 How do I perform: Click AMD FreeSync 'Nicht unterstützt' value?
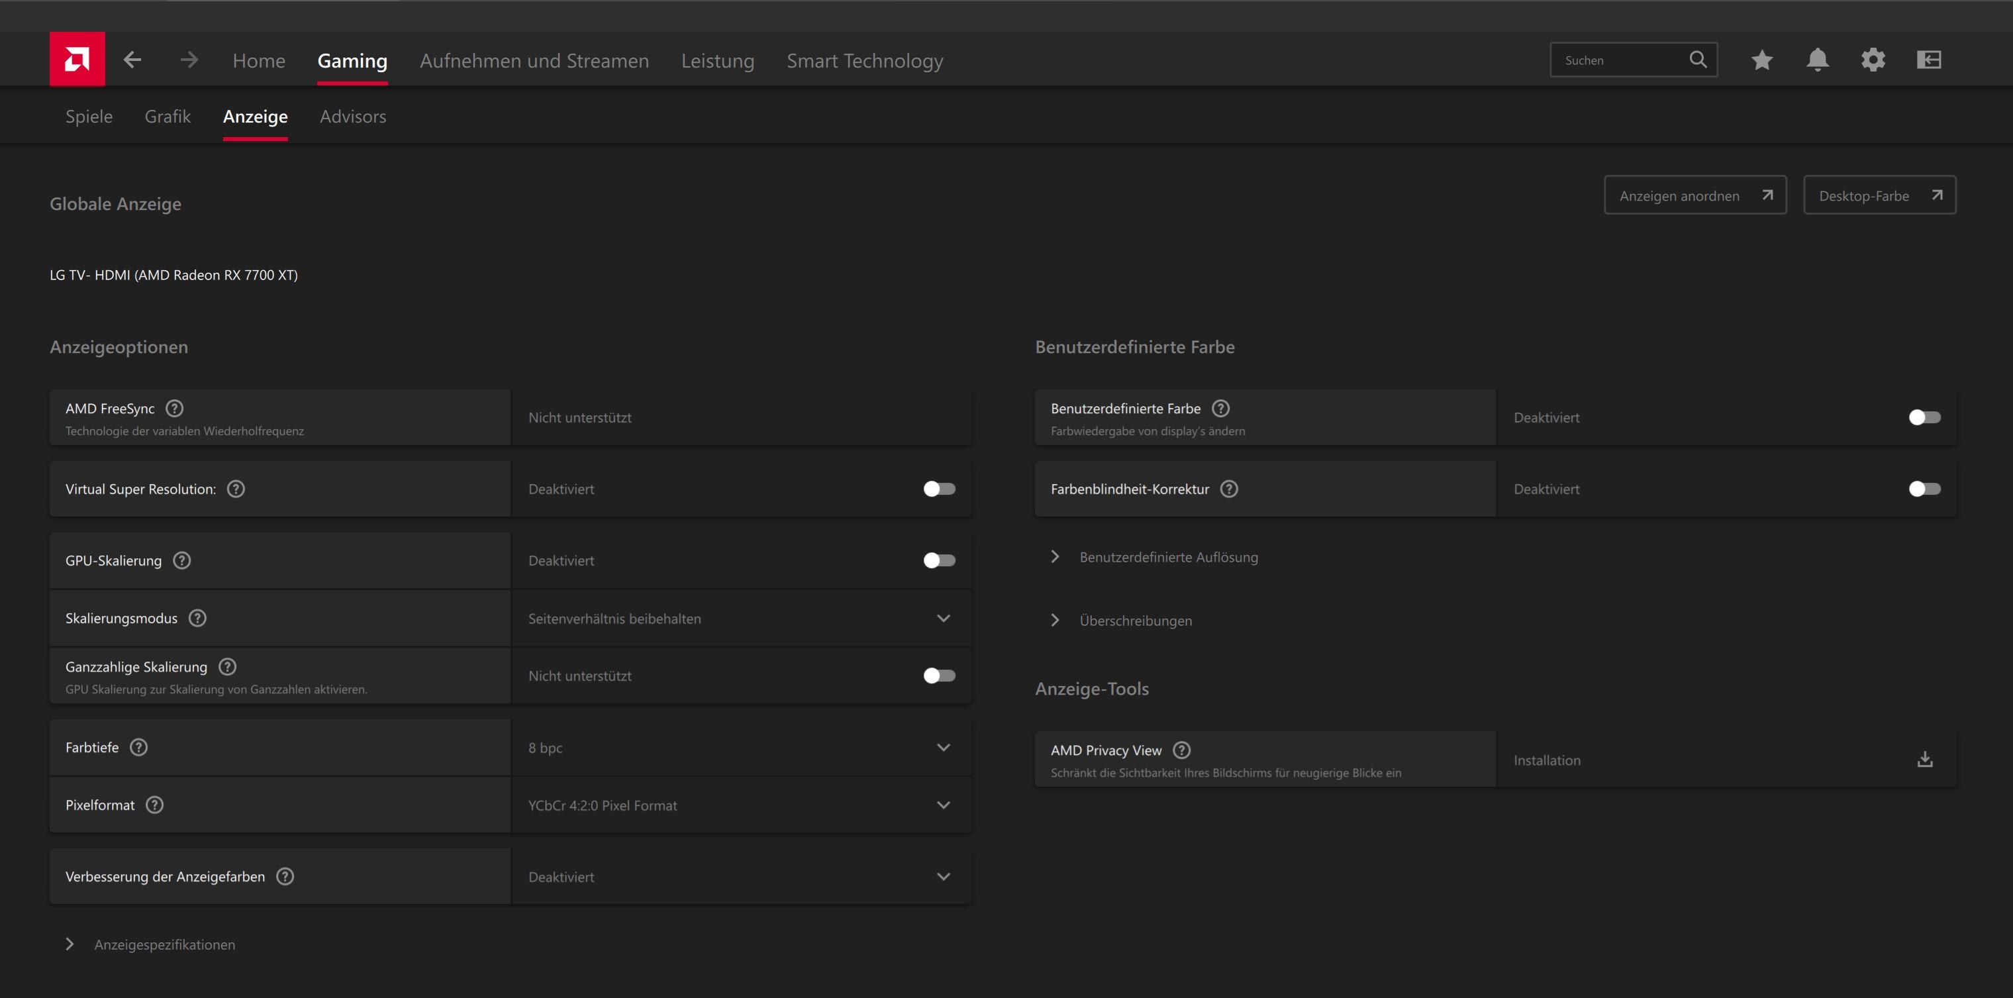580,417
